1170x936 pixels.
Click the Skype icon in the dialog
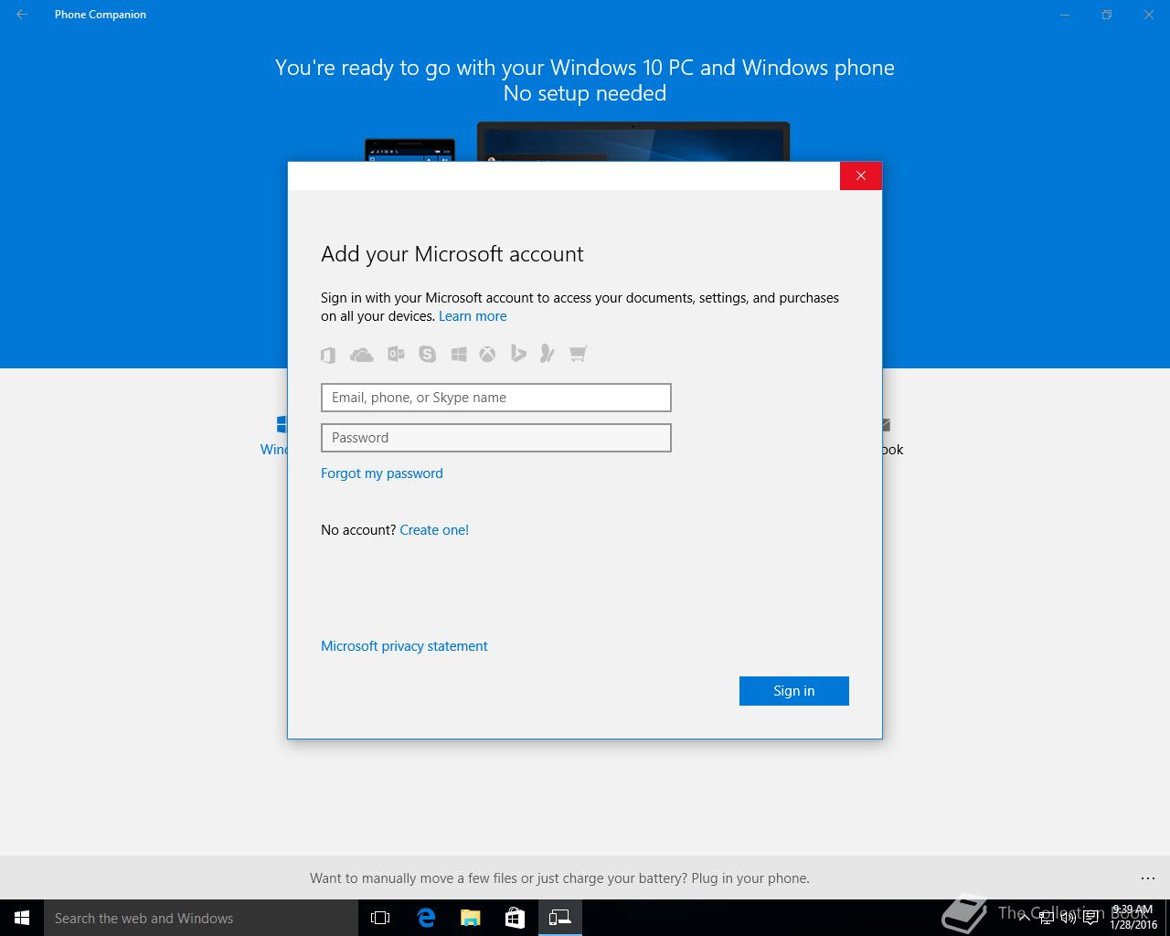point(428,354)
